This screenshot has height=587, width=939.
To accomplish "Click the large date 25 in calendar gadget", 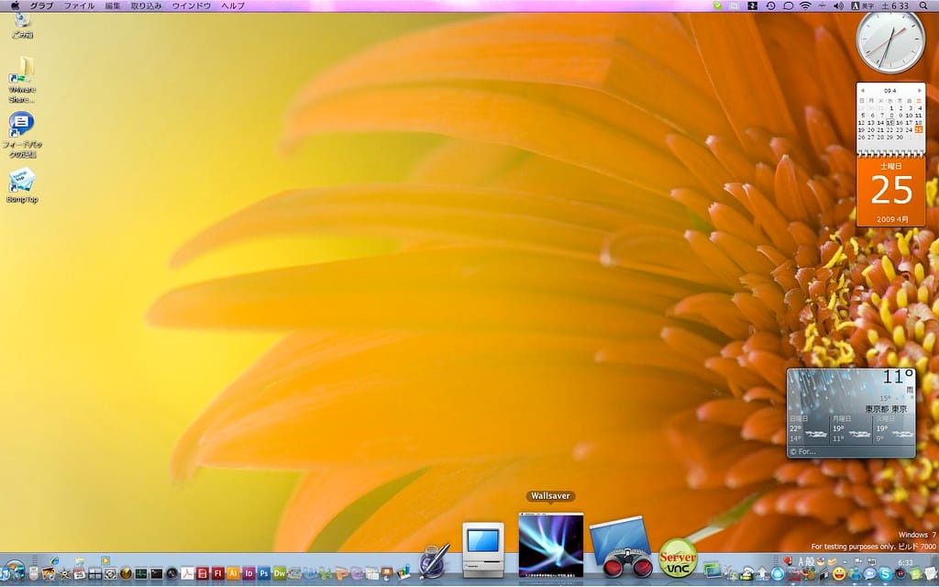I will [x=891, y=191].
